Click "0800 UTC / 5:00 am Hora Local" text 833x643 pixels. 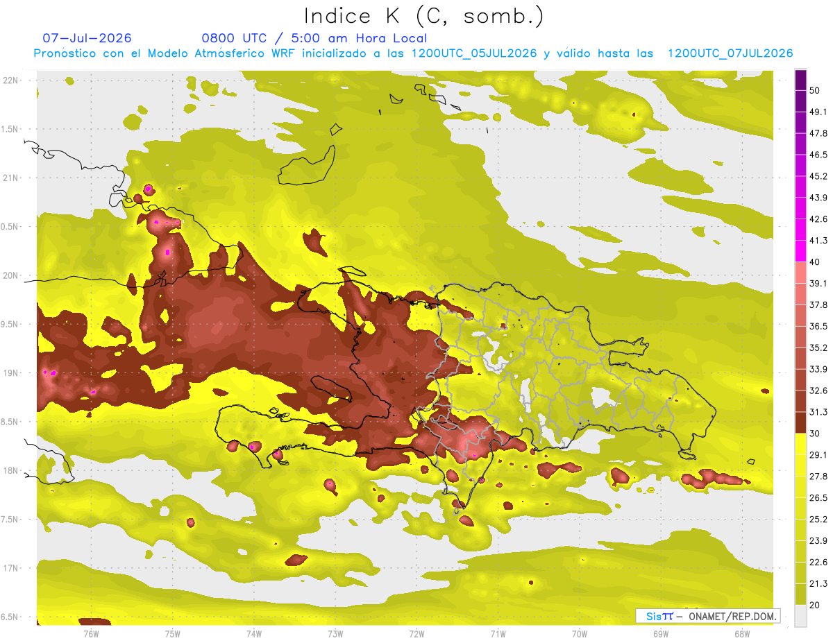pos(314,38)
